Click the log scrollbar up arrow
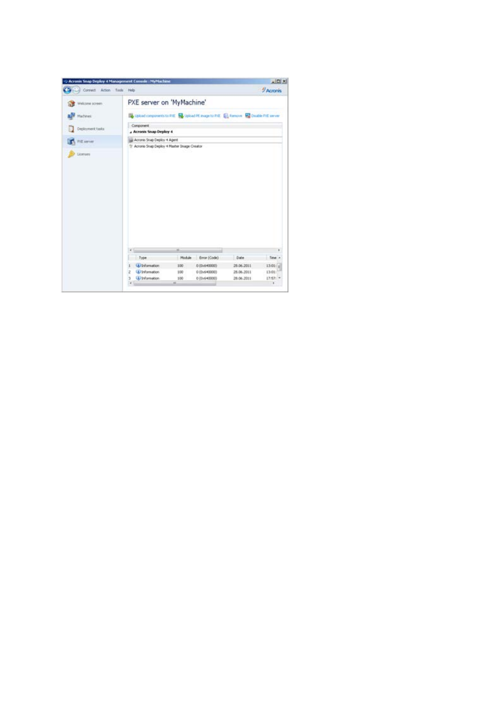503x711 pixels. (x=280, y=258)
